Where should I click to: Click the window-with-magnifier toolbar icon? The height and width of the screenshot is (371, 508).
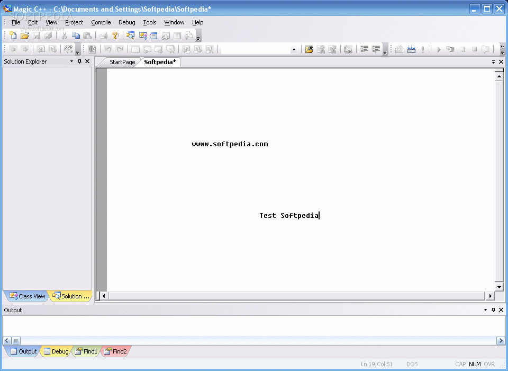tap(130, 36)
